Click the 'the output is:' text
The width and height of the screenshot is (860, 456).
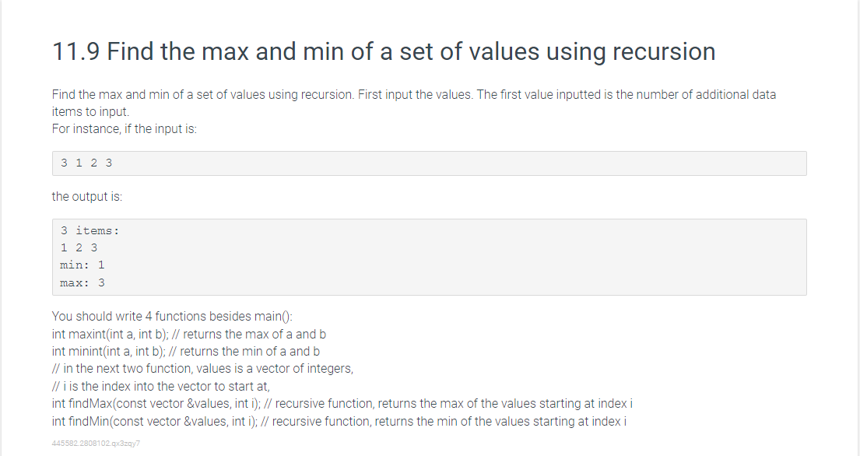[87, 197]
